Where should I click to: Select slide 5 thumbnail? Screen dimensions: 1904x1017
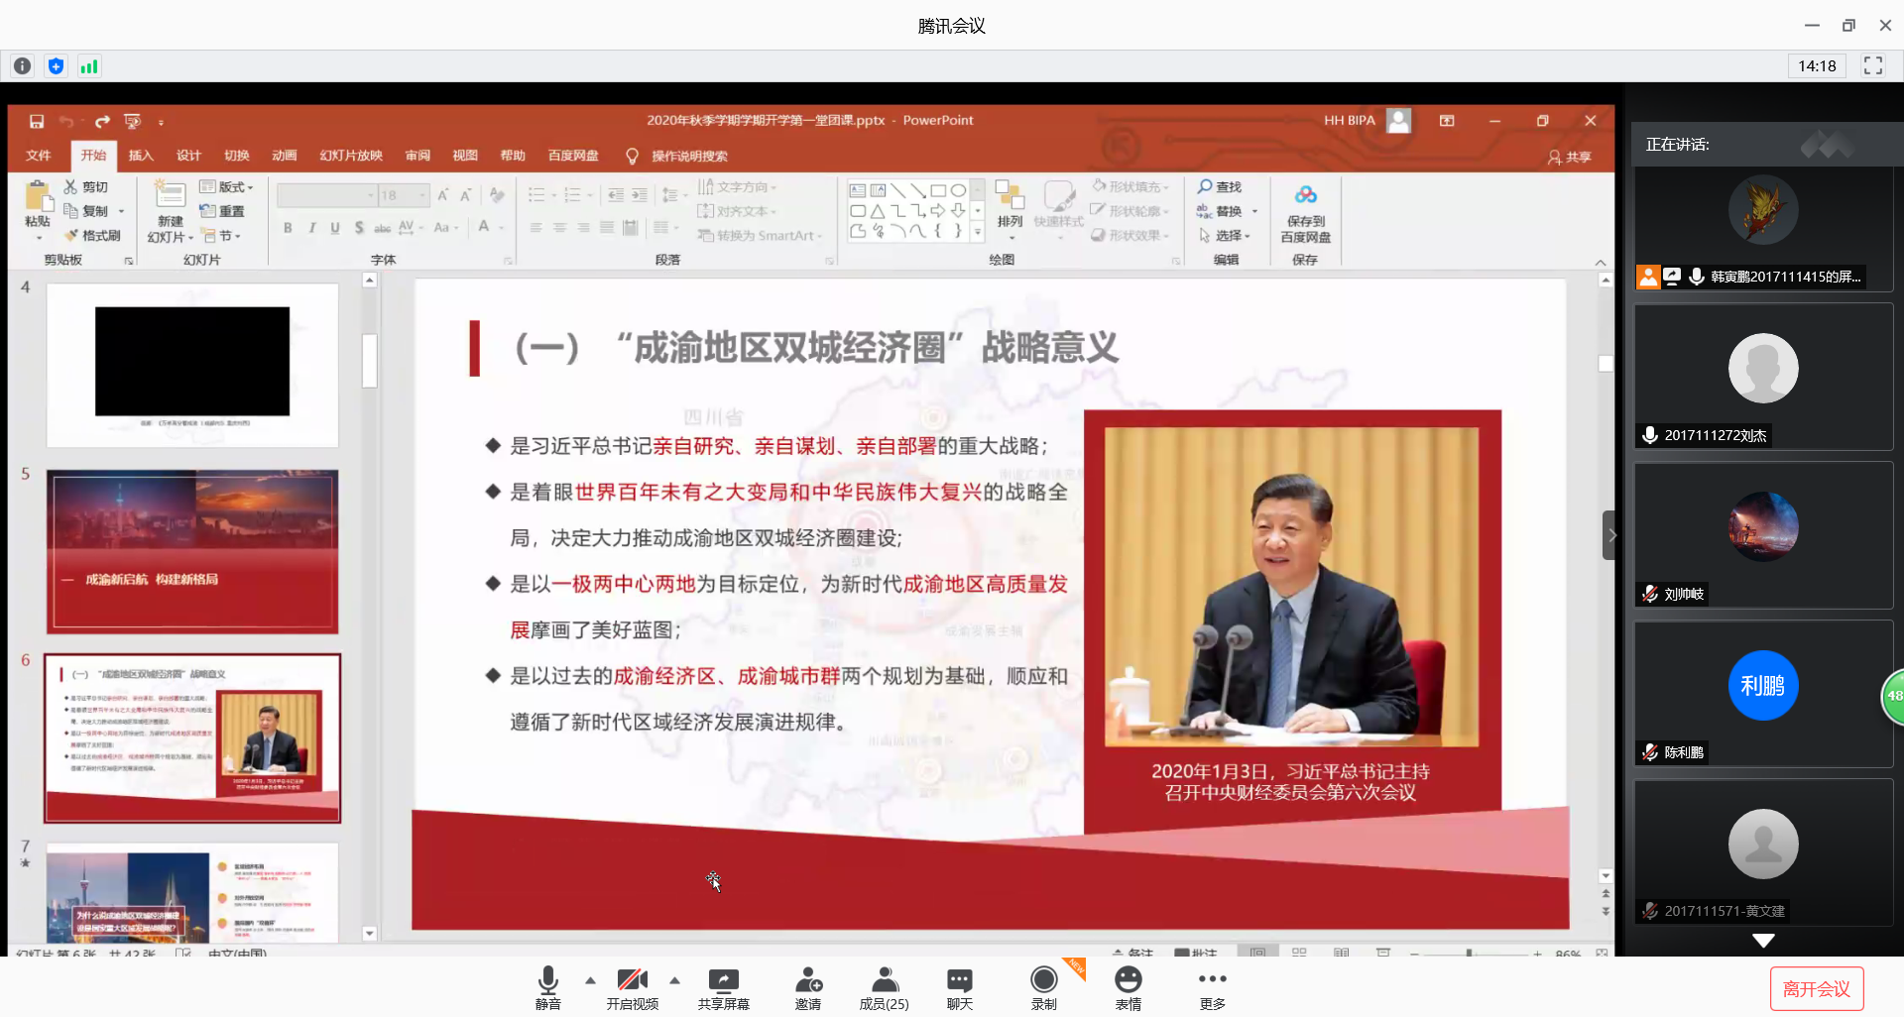(192, 552)
